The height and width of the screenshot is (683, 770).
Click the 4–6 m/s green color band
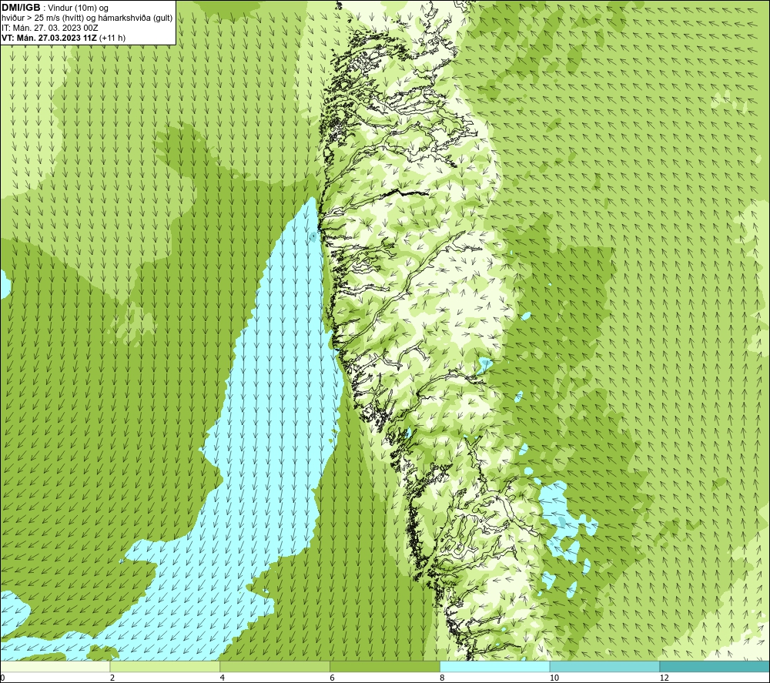point(275,666)
